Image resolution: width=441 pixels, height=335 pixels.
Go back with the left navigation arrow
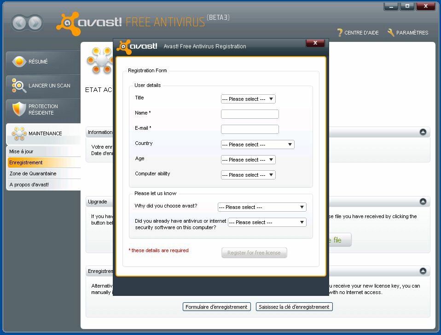[x=19, y=23]
